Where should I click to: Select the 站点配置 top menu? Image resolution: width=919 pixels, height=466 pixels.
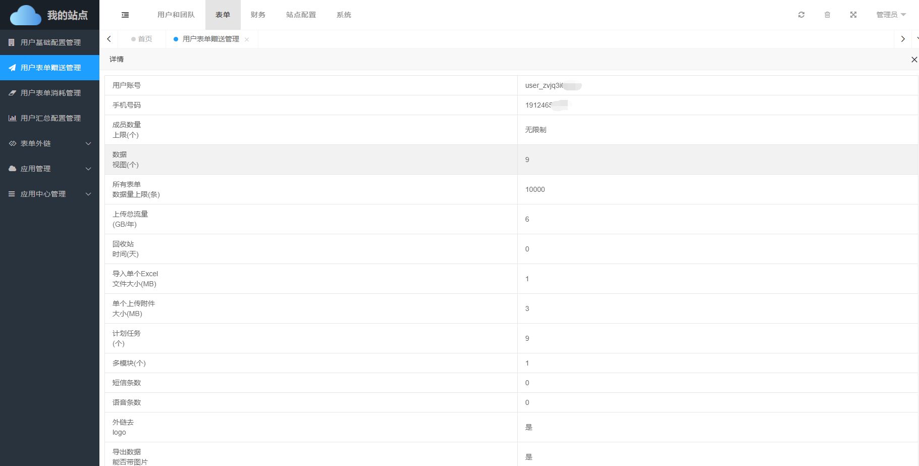301,15
